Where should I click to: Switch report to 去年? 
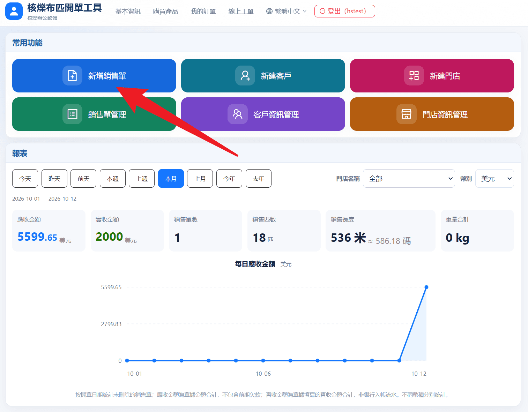pos(259,178)
